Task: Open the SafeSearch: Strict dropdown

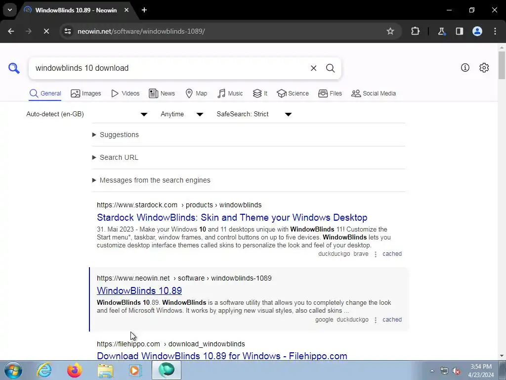Action: click(x=254, y=114)
